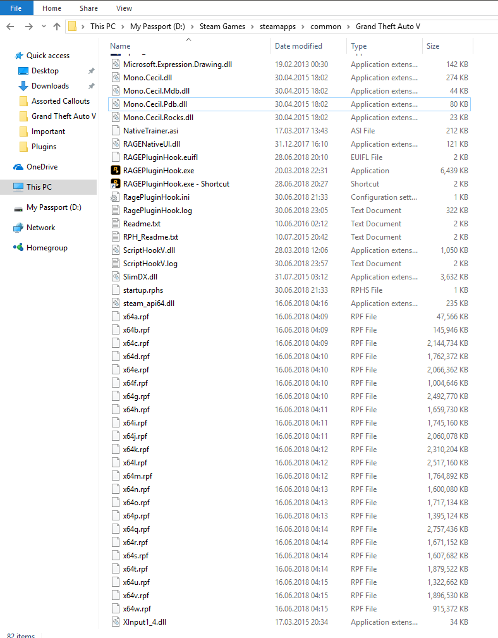
Task: Open Grand Theft Auto V in Quick access
Action: (64, 116)
